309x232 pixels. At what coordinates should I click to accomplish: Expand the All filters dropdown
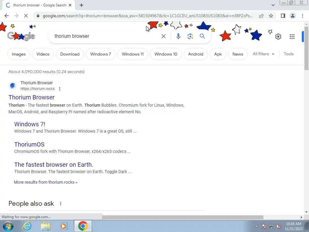click(263, 54)
